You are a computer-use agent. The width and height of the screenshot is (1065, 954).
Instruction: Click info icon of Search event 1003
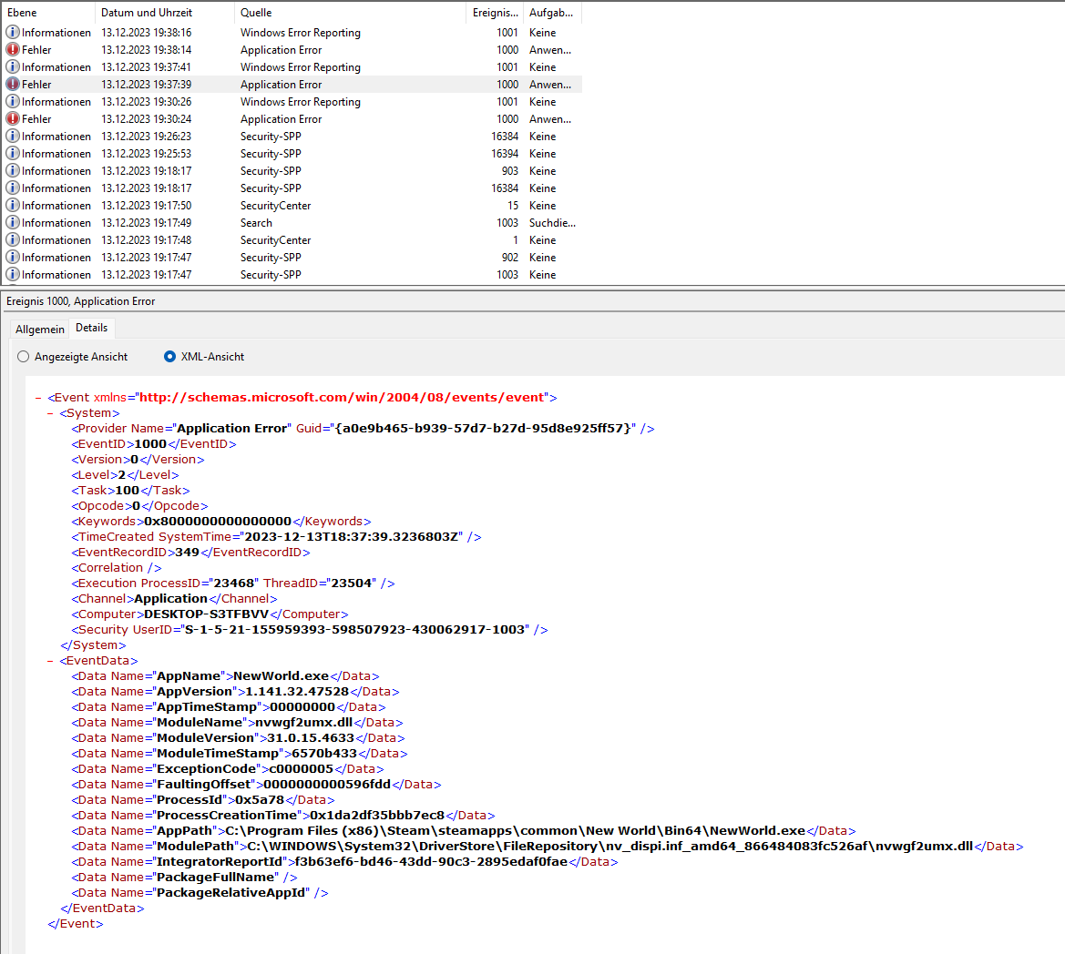[x=12, y=222]
